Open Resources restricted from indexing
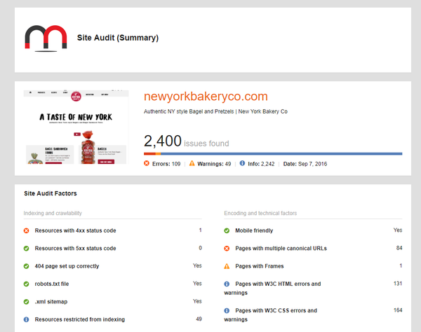The height and width of the screenshot is (332, 421). 80,319
